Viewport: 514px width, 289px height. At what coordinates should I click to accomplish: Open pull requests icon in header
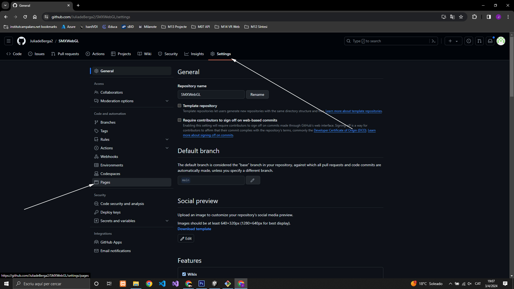point(479,41)
